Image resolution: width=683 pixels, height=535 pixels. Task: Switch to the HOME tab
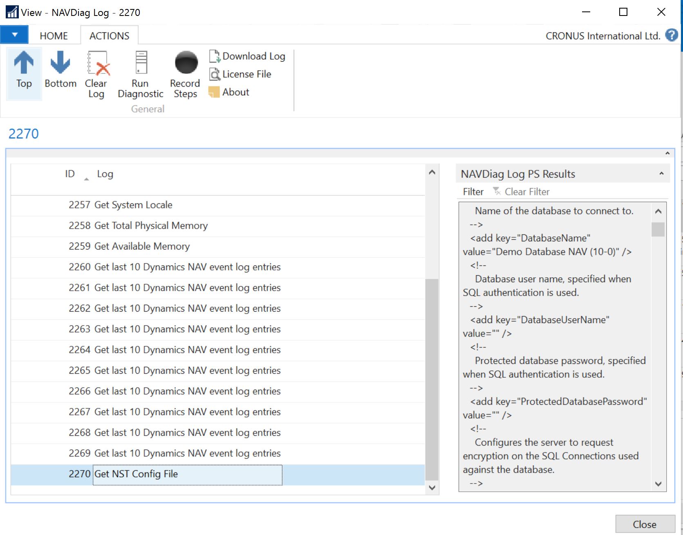(x=54, y=36)
